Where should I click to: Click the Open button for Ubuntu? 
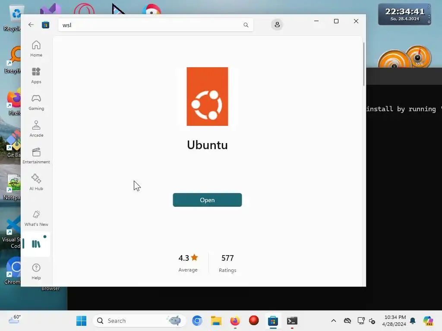click(x=207, y=200)
